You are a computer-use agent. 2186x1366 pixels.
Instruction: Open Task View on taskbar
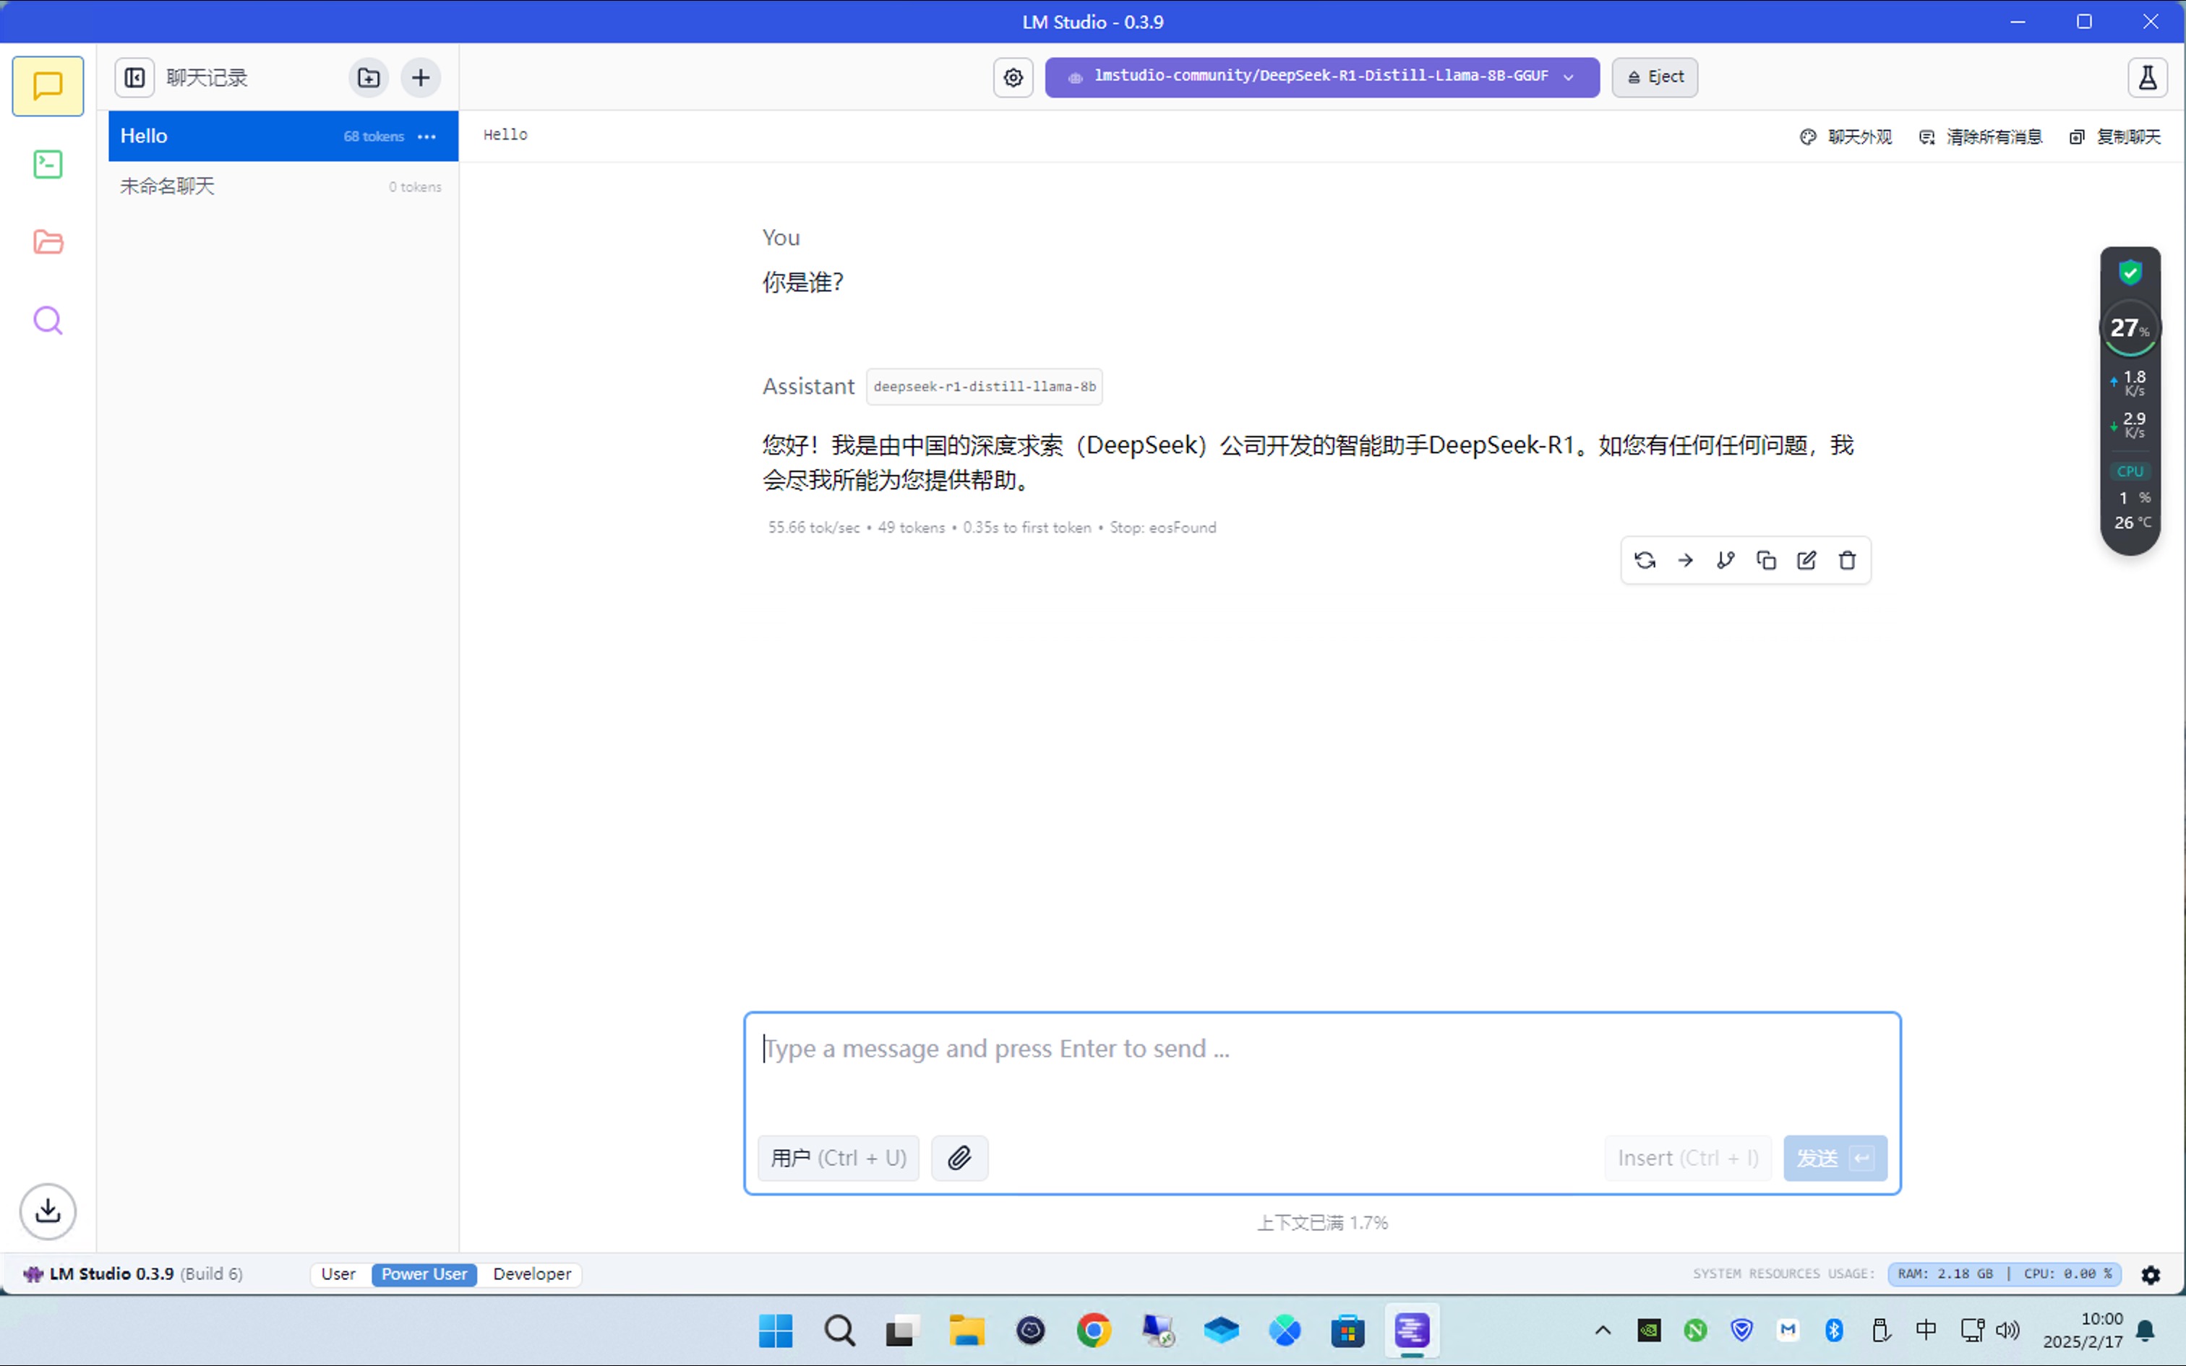902,1330
